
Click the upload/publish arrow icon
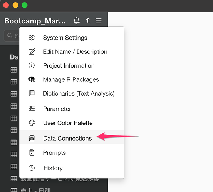(x=87, y=21)
